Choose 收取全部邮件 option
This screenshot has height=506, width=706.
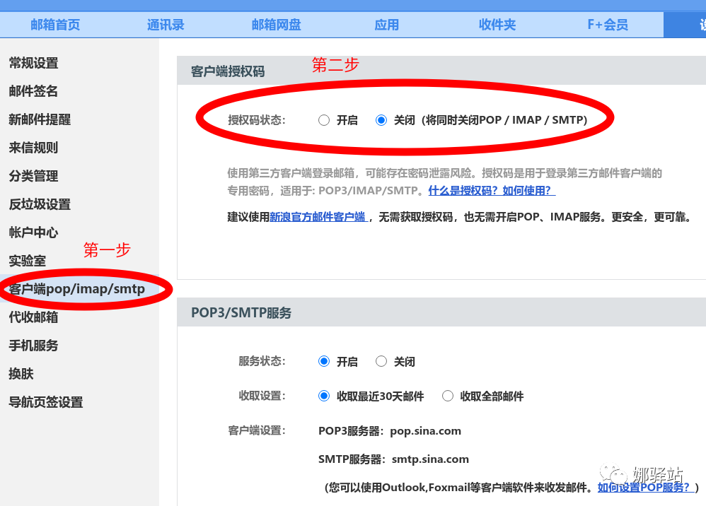click(448, 396)
